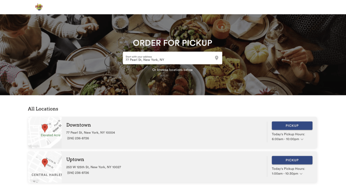Open the Uptown location map thumbnail
This screenshot has width=346, height=190.
coord(45,167)
